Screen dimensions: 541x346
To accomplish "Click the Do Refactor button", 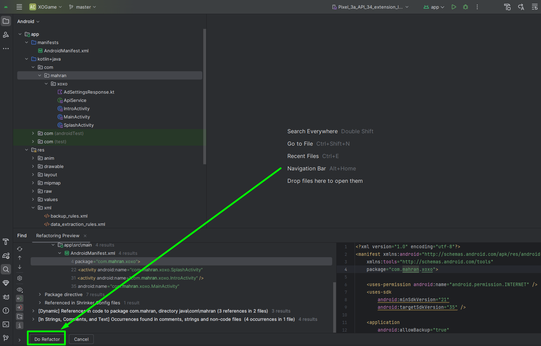I will [x=47, y=339].
